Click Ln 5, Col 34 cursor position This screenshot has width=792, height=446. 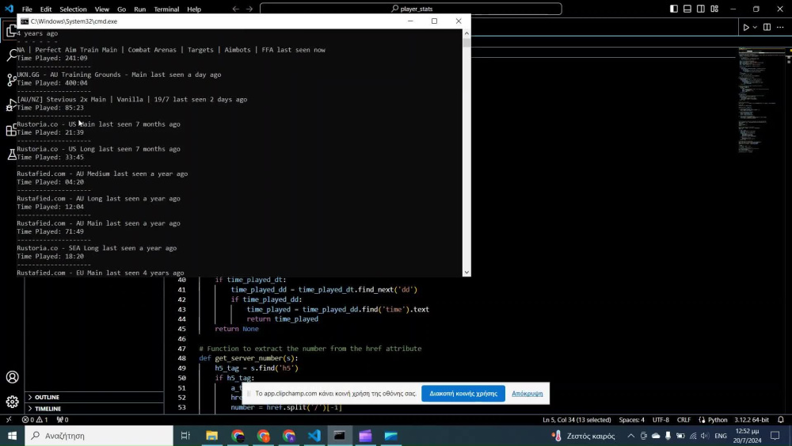point(577,420)
